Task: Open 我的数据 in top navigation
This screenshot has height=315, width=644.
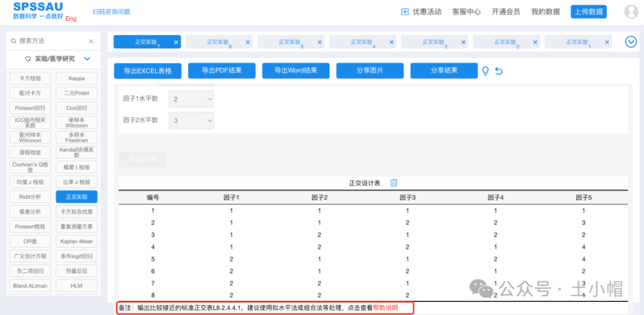Action: point(545,12)
